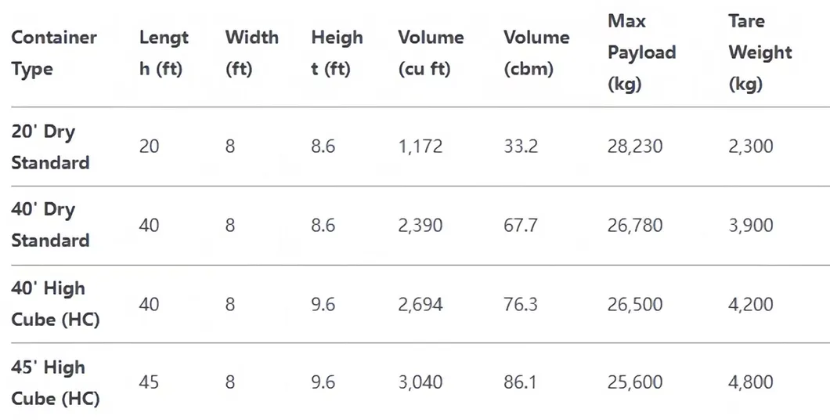Select the 86.1 cbm volume value
Viewport: 830px width, 420px height.
[521, 382]
